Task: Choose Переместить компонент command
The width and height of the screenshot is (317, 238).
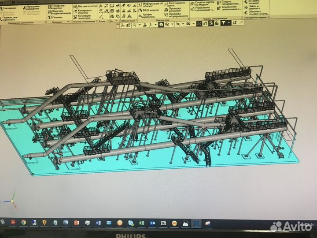Action: click(9, 19)
